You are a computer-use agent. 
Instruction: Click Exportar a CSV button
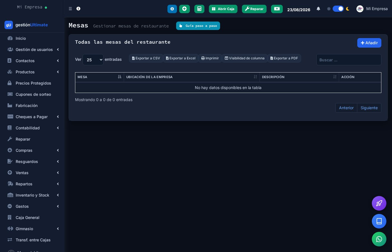pyautogui.click(x=146, y=58)
